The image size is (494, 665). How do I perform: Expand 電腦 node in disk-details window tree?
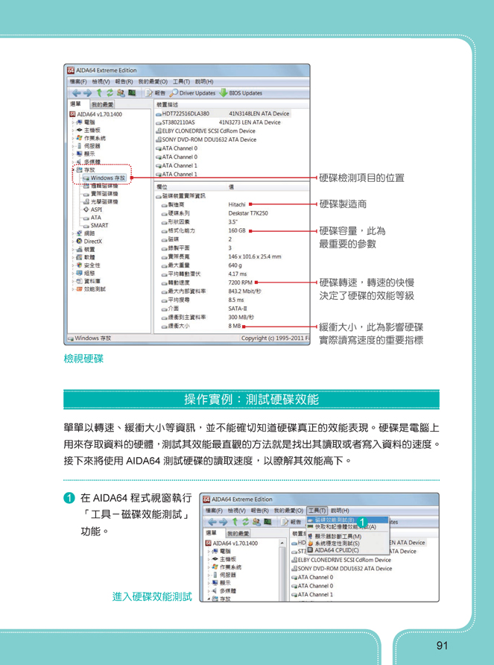tap(72, 122)
